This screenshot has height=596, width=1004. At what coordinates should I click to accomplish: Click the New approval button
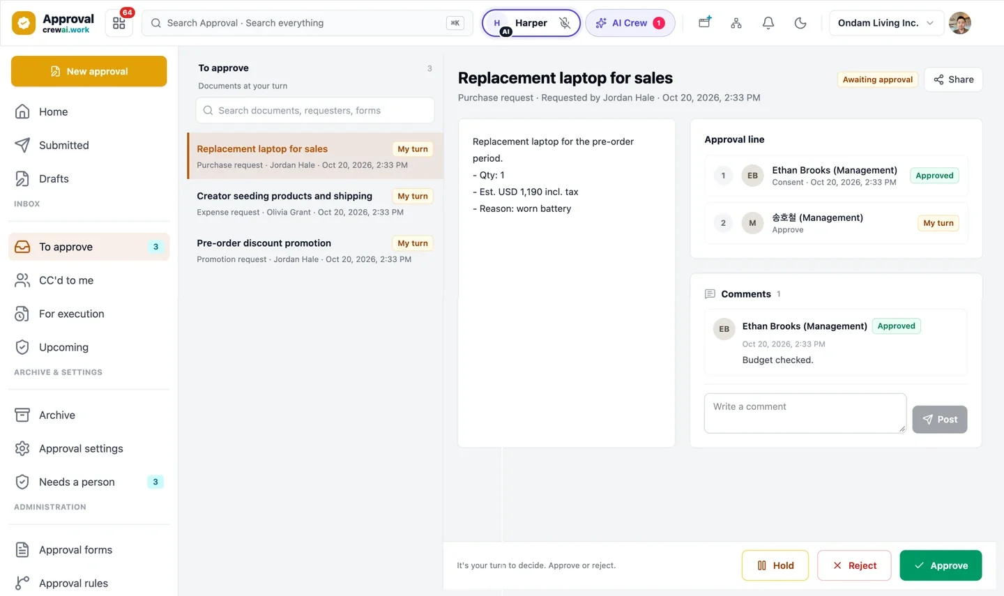point(89,71)
